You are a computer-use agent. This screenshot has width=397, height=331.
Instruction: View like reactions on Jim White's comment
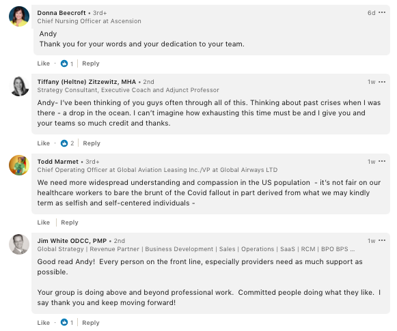[x=67, y=322]
